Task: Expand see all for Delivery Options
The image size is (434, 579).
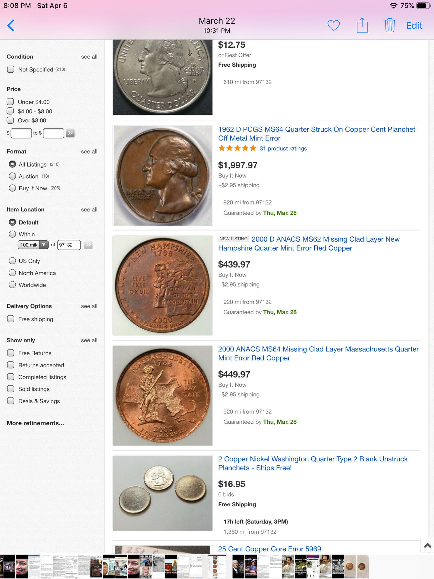Action: (89, 306)
